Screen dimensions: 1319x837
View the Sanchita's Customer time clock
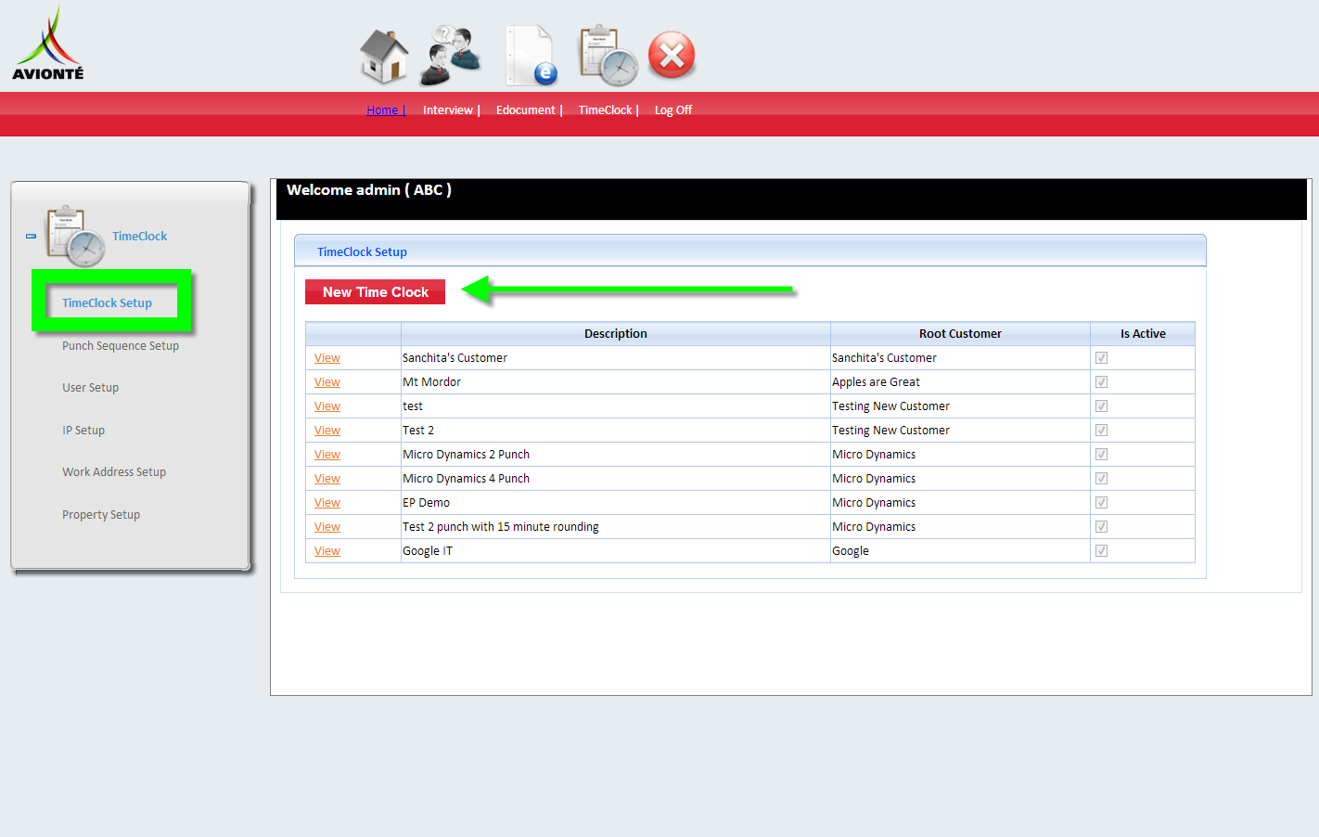tap(327, 358)
